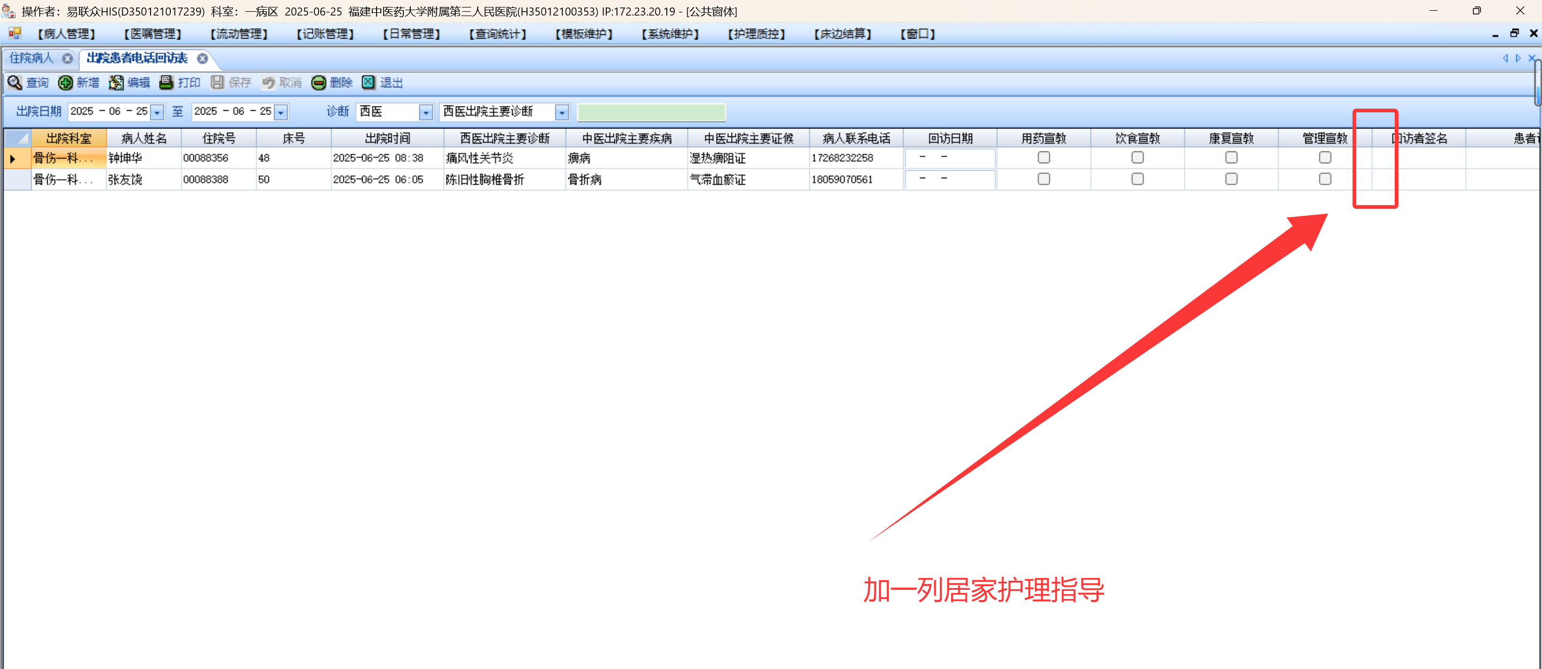Click the 出院科室 column header
This screenshot has width=1542, height=669.
click(x=69, y=138)
